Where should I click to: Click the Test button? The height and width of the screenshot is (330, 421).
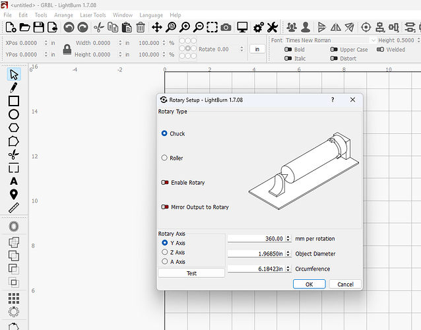click(191, 273)
